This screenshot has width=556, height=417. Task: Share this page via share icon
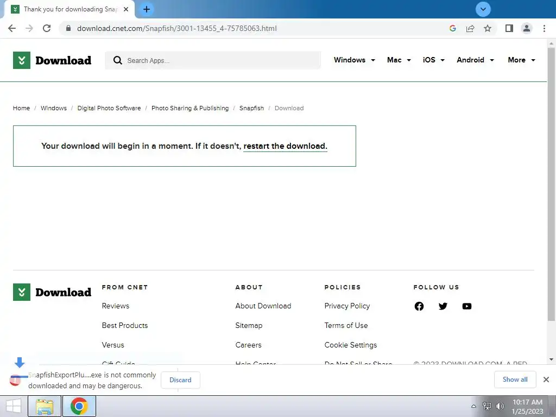coord(470,28)
